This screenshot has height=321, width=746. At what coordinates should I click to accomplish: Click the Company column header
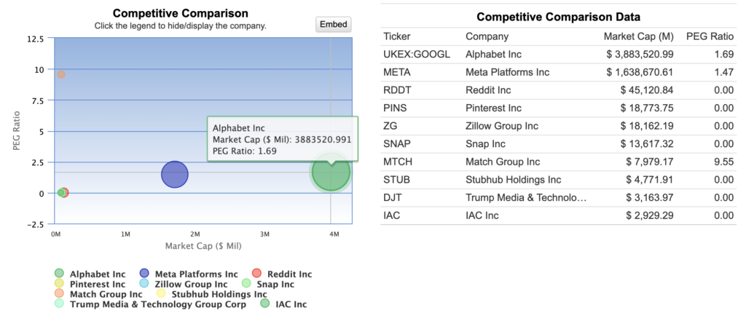click(487, 36)
